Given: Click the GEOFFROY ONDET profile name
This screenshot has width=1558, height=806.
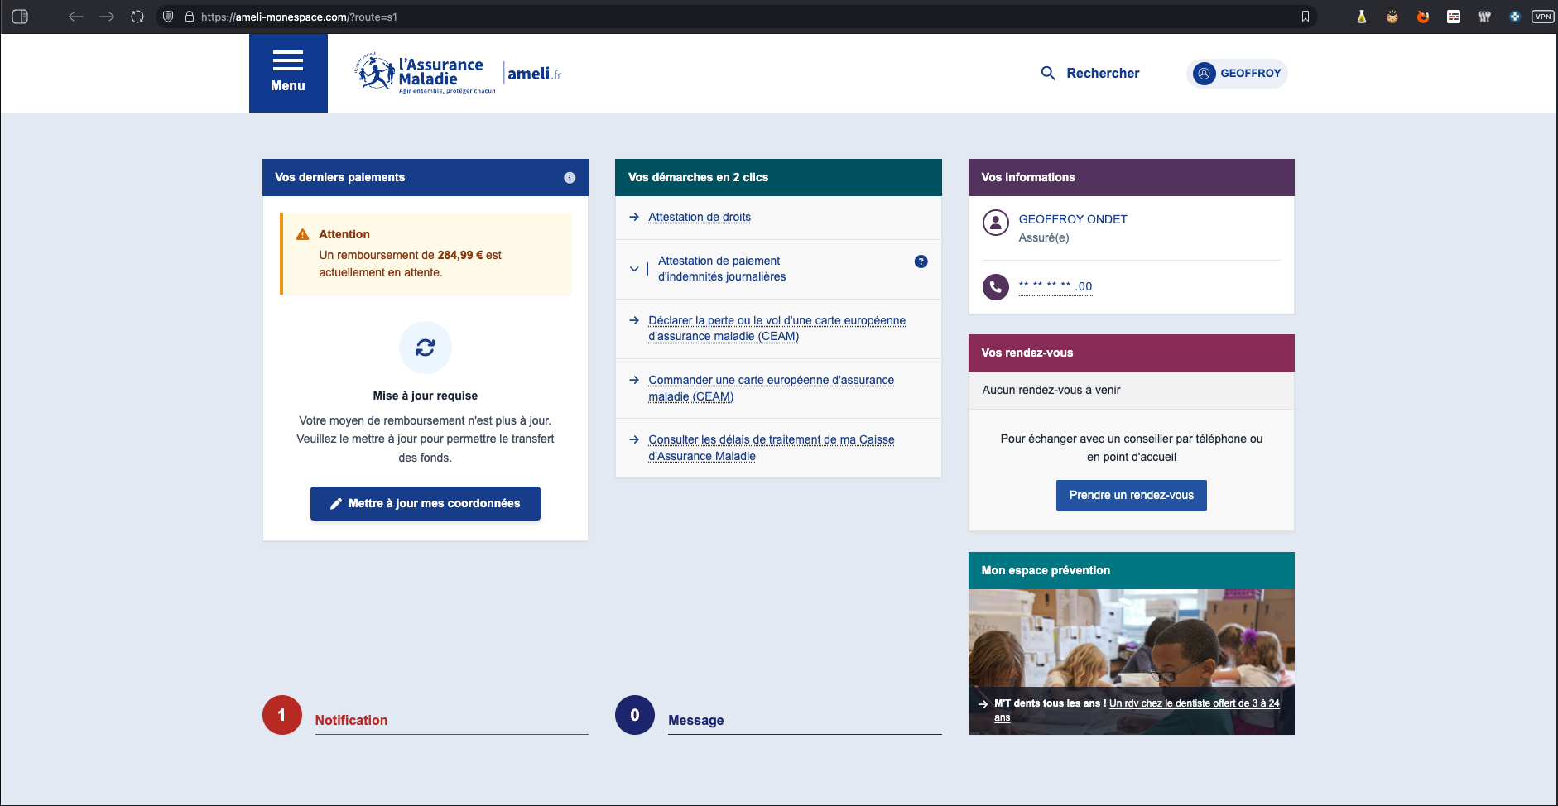Looking at the screenshot, I should pos(1073,219).
